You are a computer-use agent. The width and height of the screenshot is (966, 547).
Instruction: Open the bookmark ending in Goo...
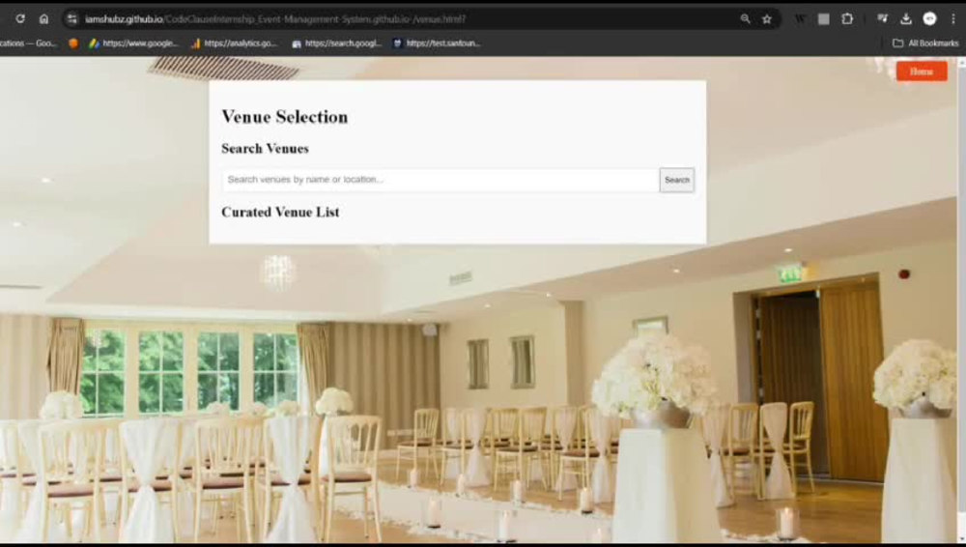pos(28,43)
